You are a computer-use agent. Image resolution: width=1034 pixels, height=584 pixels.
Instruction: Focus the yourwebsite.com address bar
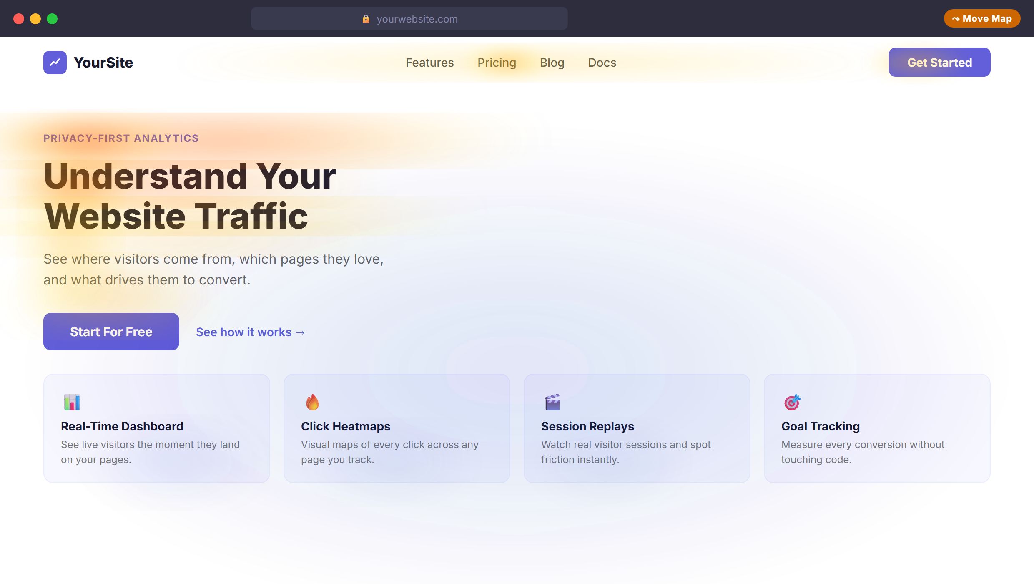[x=409, y=18]
